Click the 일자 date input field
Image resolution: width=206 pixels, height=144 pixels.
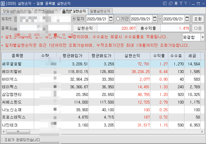(x=97, y=19)
